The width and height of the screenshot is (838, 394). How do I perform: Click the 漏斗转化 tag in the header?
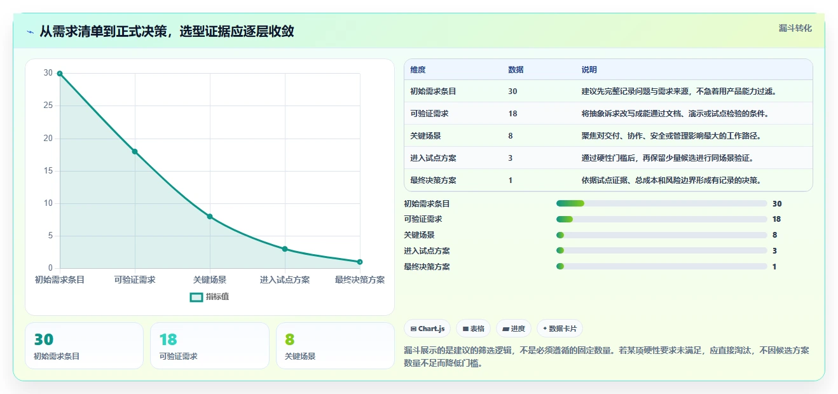795,28
